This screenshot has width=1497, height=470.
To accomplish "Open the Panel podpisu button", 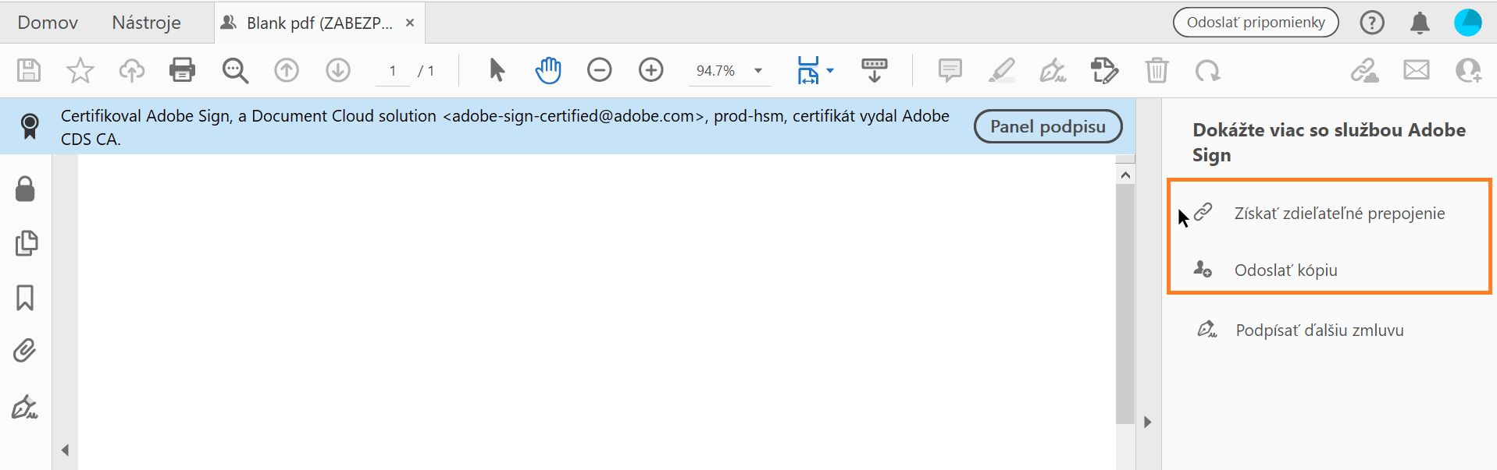I will coord(1048,126).
